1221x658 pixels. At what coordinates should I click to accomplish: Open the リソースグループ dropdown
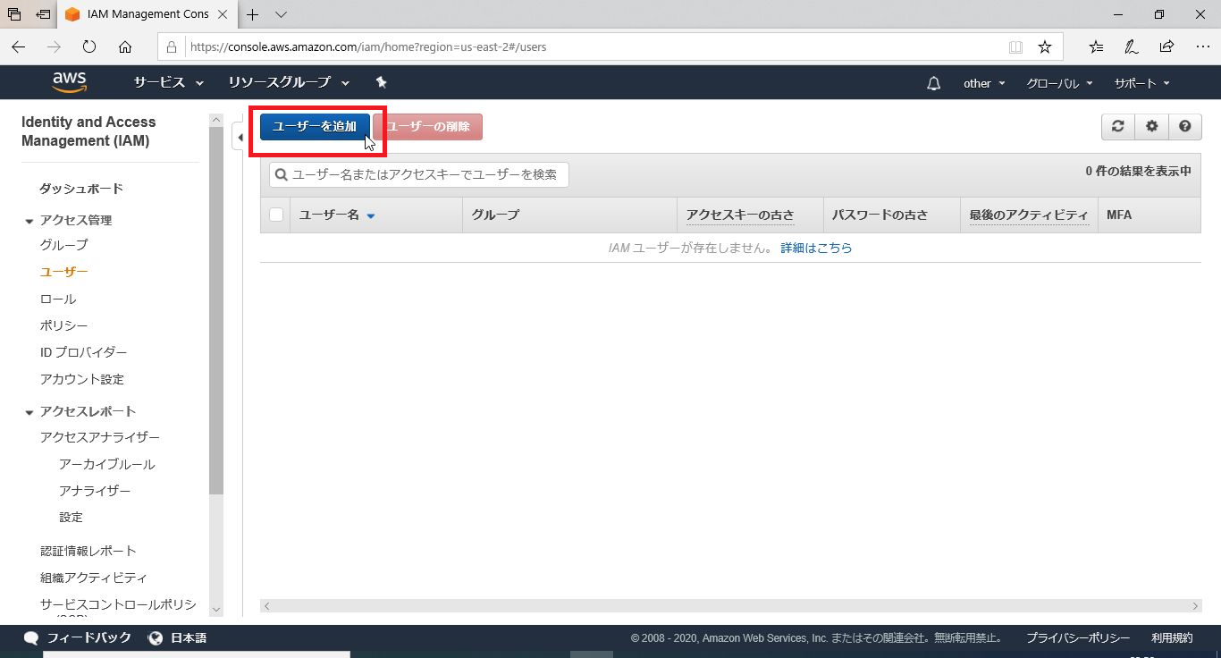tap(288, 82)
